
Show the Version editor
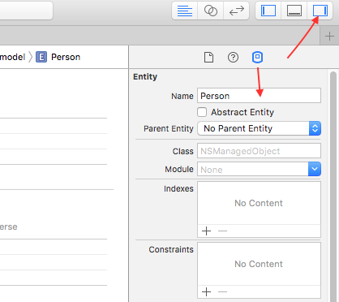coord(237,11)
